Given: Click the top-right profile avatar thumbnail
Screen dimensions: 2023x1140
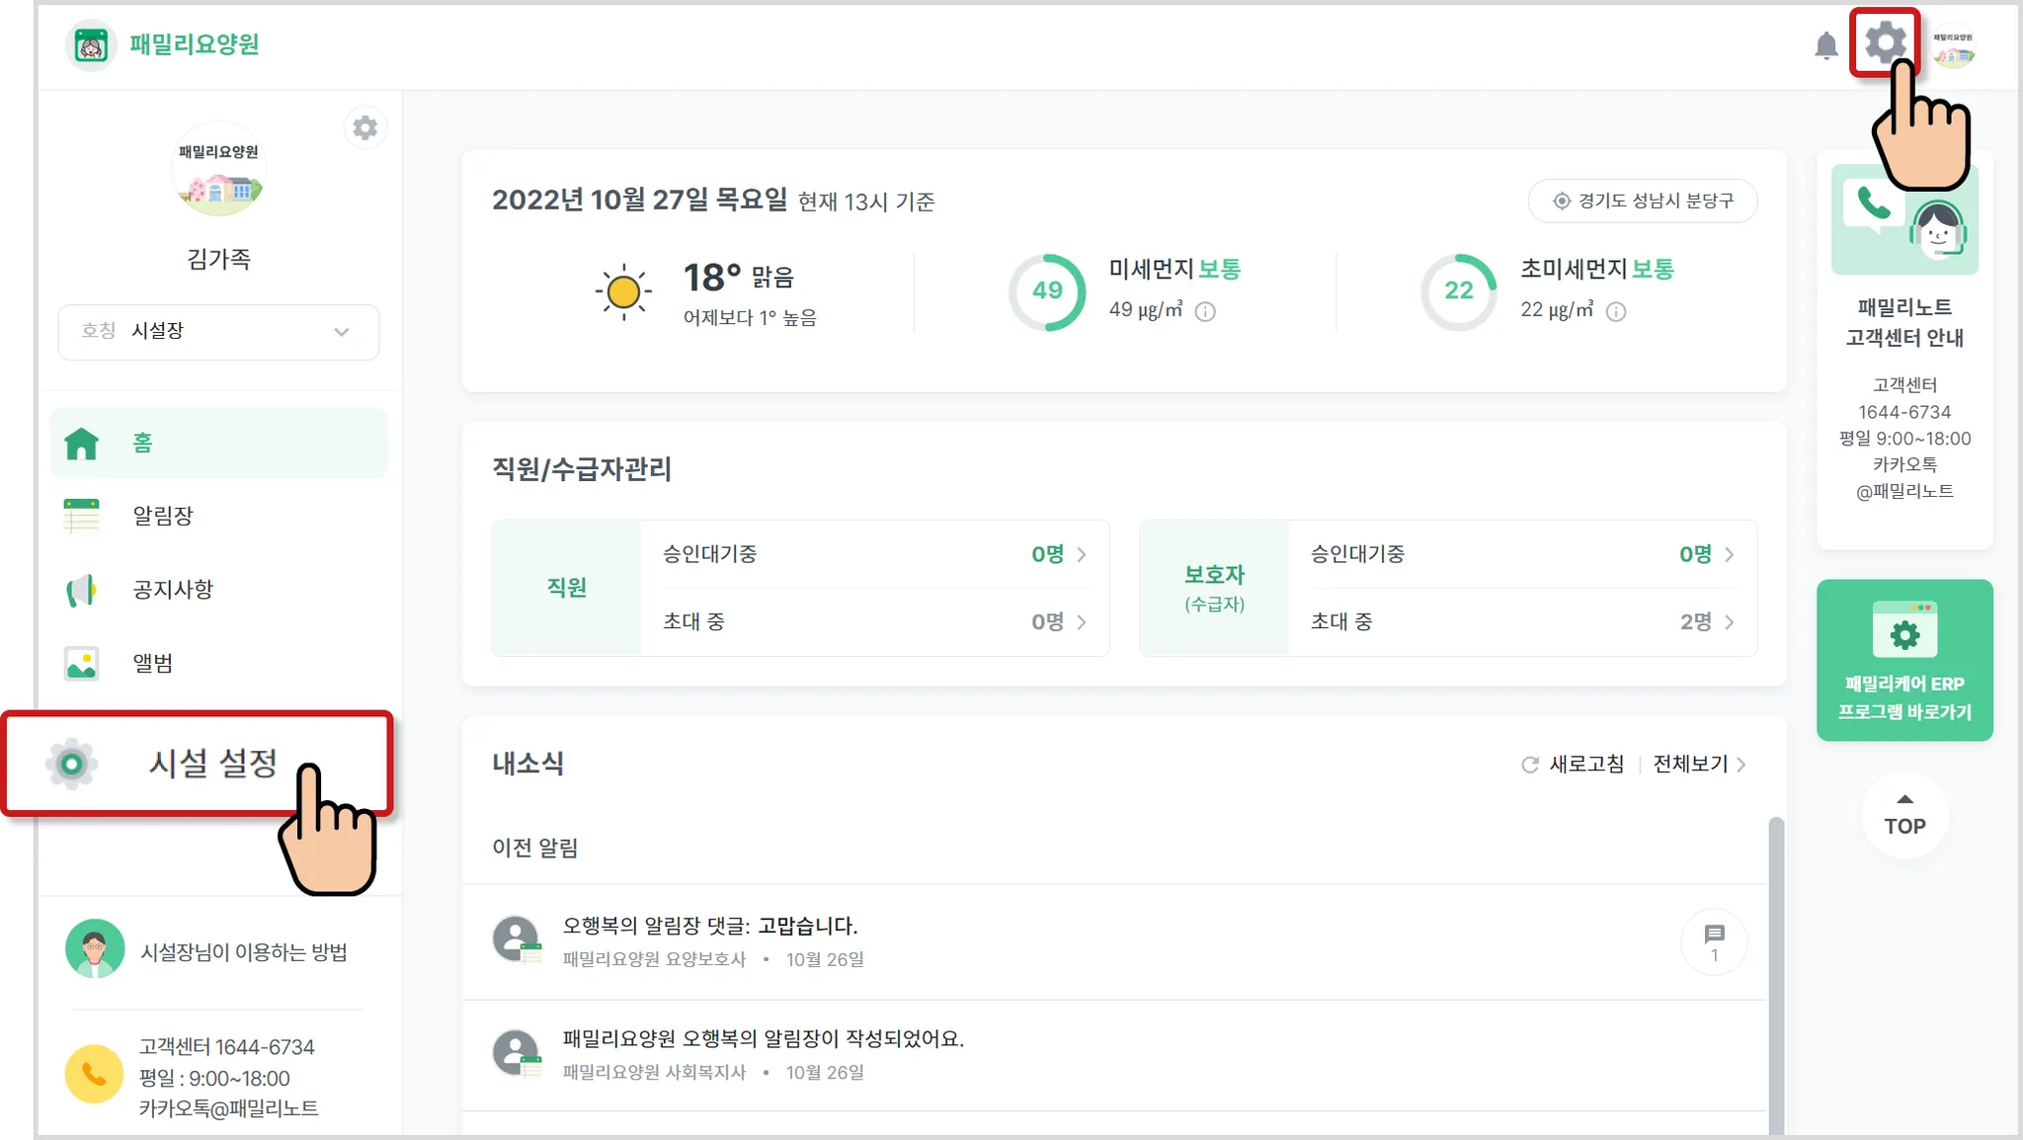Looking at the screenshot, I should pos(1953,46).
